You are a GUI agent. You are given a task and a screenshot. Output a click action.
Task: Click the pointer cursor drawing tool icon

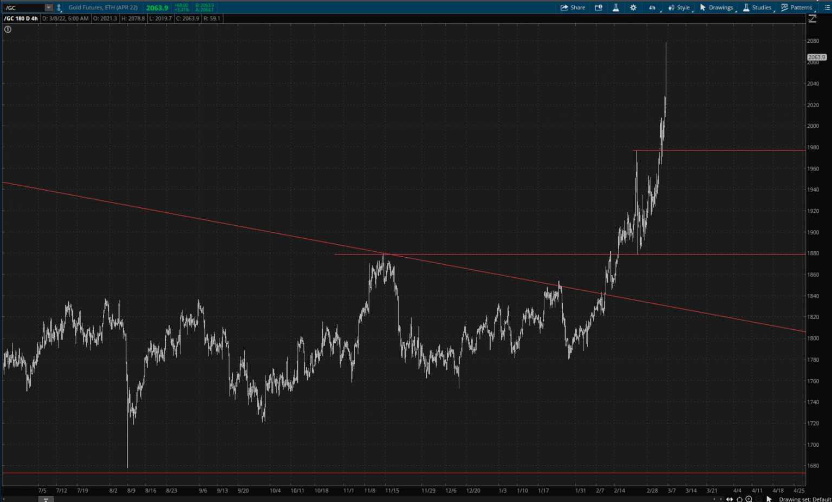click(x=769, y=499)
